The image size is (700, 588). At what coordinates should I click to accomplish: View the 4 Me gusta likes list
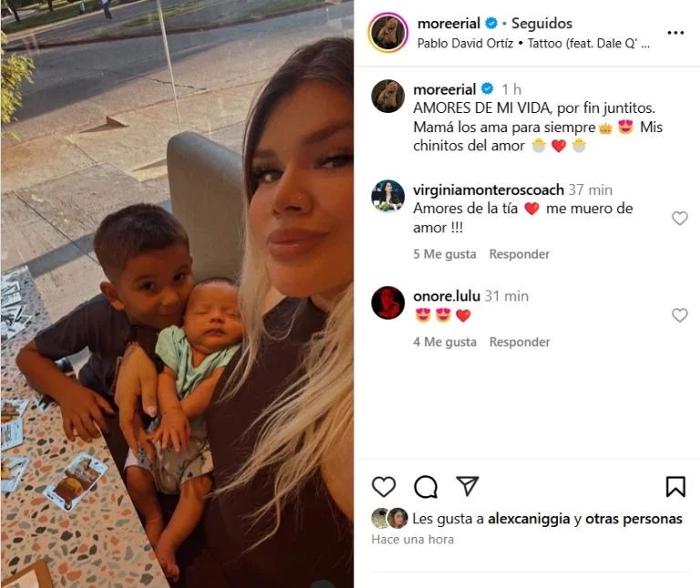445,342
